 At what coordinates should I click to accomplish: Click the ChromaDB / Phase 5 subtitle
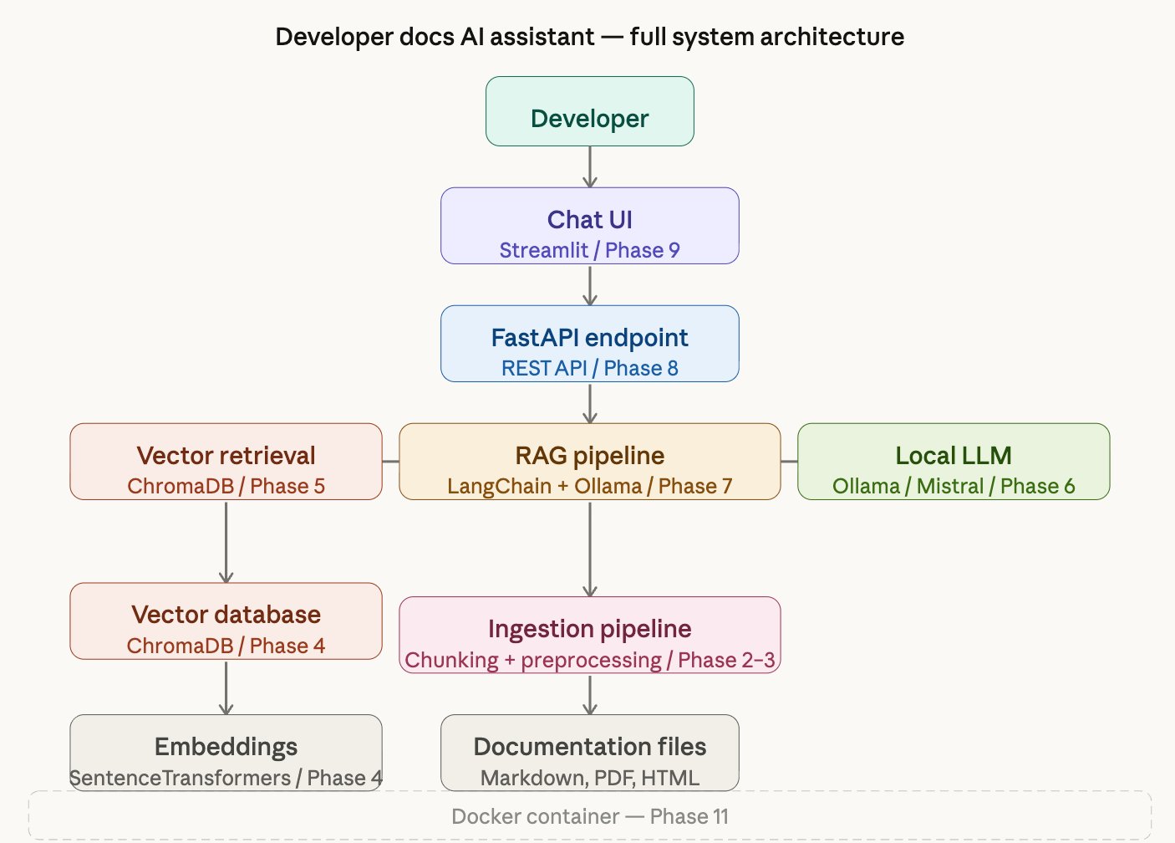pyautogui.click(x=225, y=486)
